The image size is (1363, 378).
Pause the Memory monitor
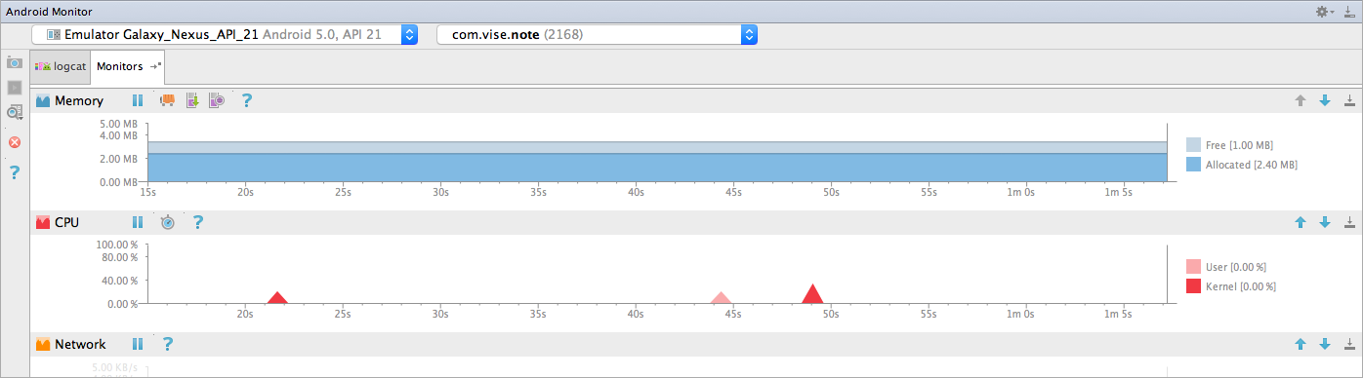click(x=138, y=100)
